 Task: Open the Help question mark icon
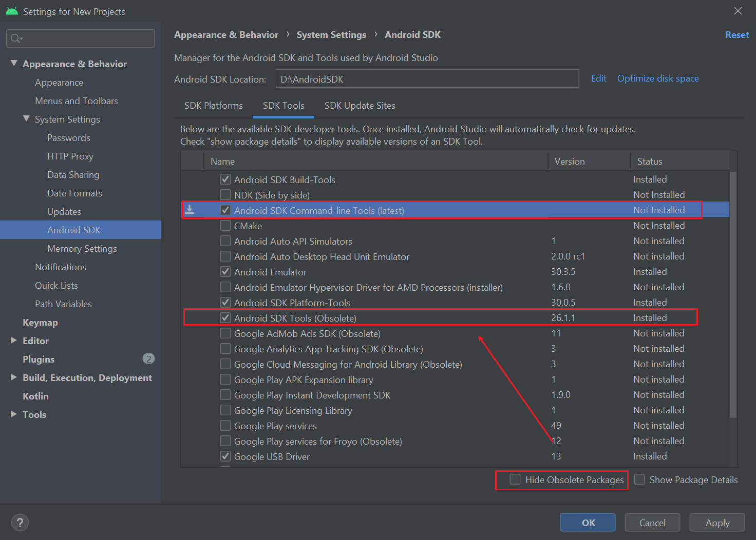click(20, 522)
